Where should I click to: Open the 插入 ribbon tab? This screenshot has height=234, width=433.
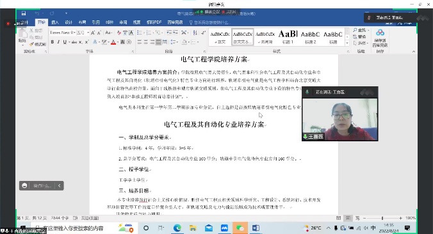tap(55, 22)
